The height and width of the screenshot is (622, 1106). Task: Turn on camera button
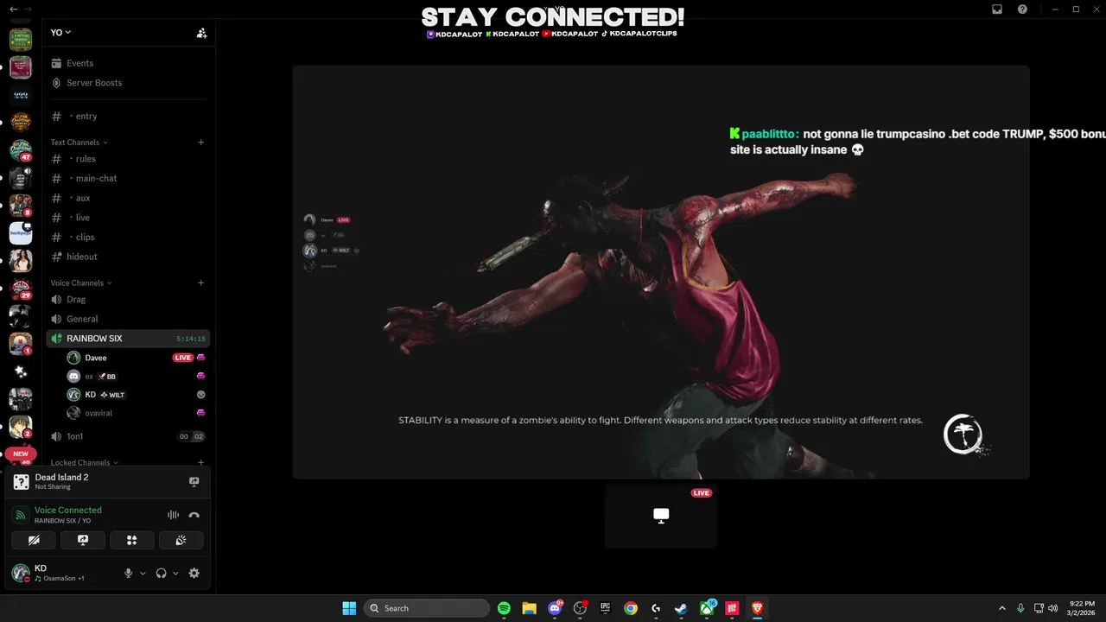tap(34, 540)
